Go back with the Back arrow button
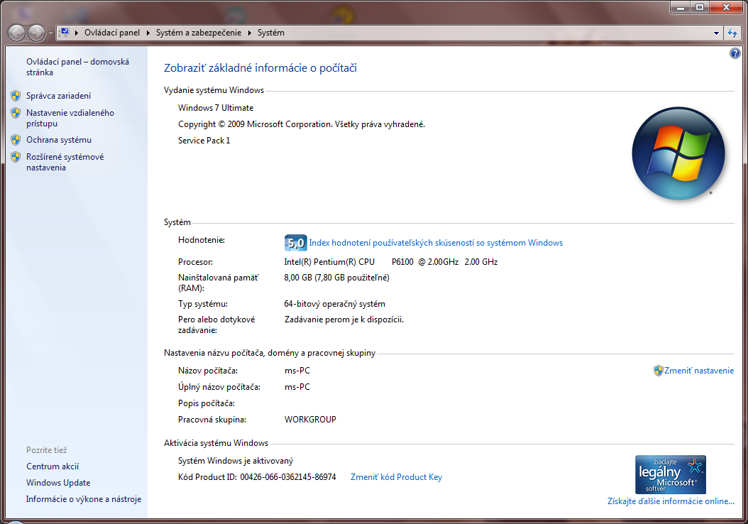 pos(17,33)
